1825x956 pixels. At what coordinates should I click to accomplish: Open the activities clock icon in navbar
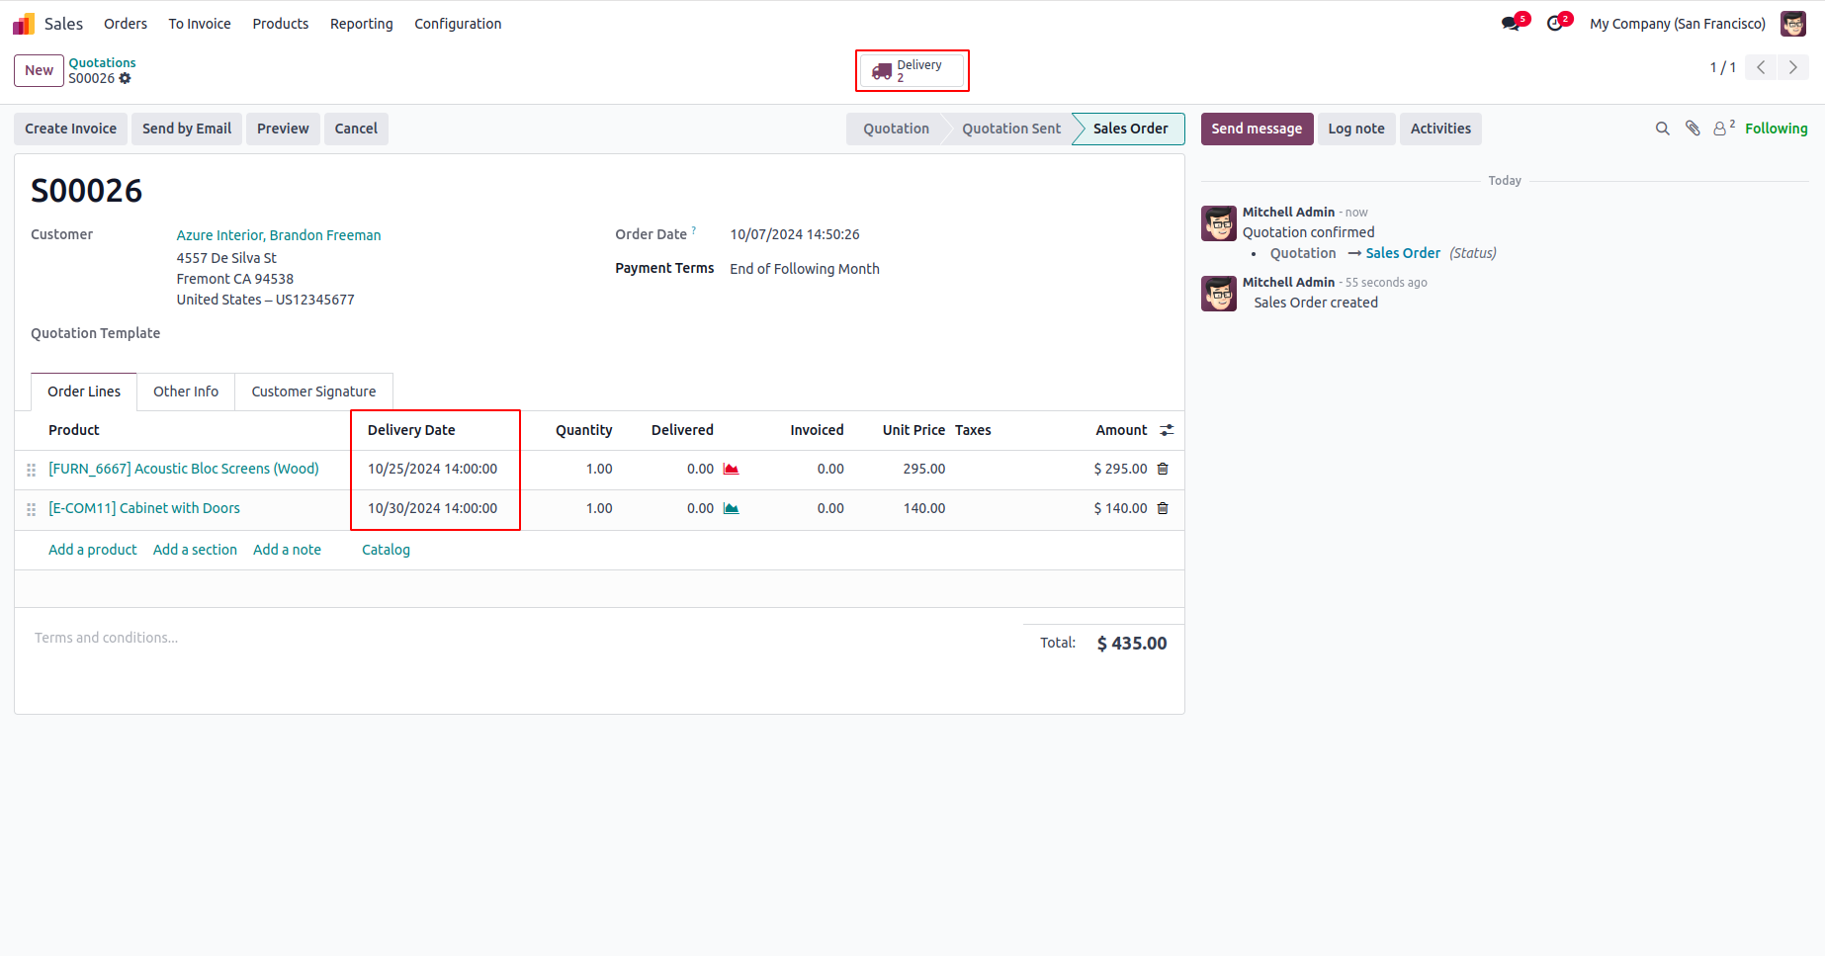[1555, 24]
